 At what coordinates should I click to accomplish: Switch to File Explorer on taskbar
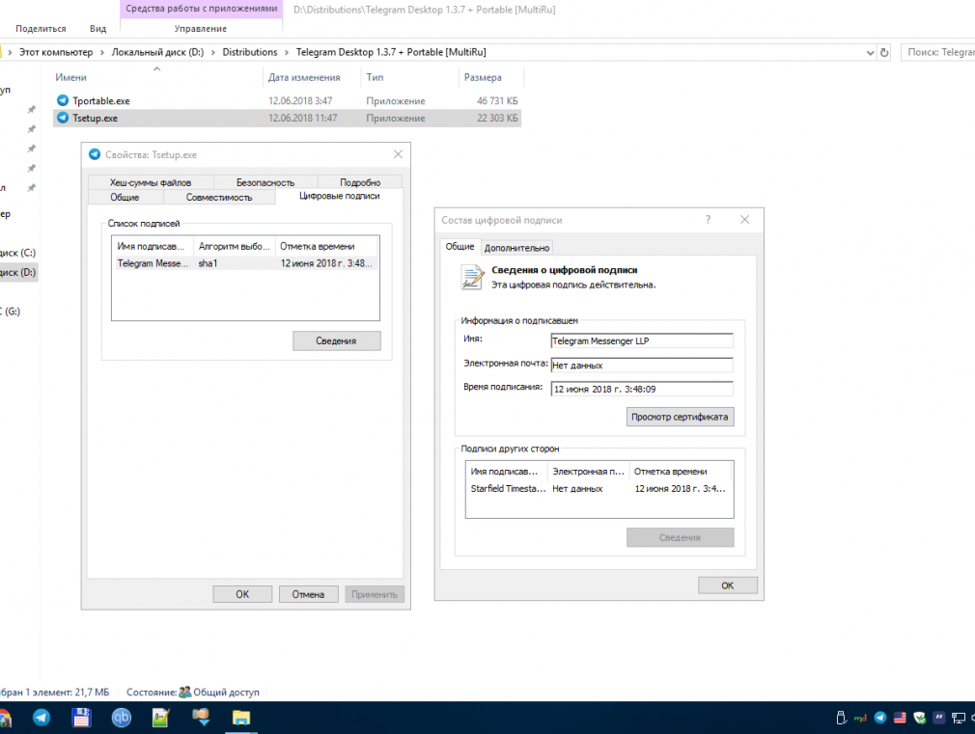240,718
